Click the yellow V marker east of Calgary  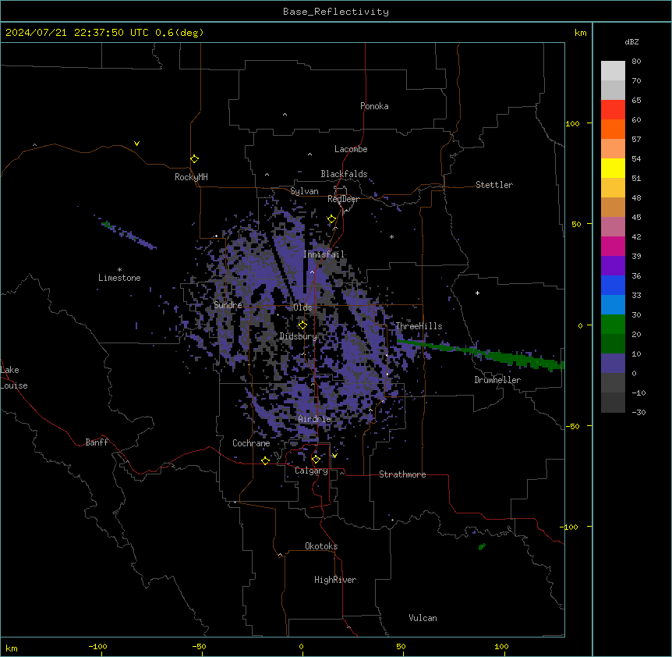(334, 456)
